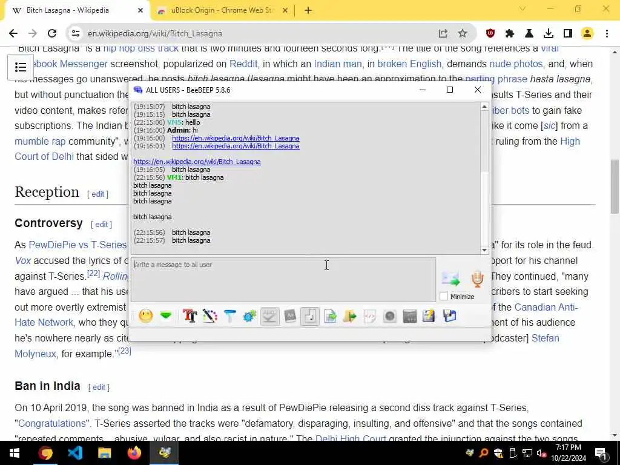The height and width of the screenshot is (465, 620).
Task: Click the send file document icon
Action: [330, 316]
